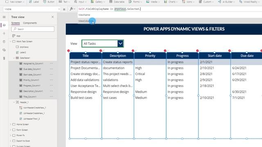The image size is (262, 147).
Task: Select Start date_Column1 tree item
Action: (32, 74)
